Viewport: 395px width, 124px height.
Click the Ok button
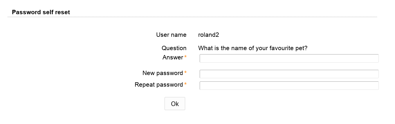point(175,104)
